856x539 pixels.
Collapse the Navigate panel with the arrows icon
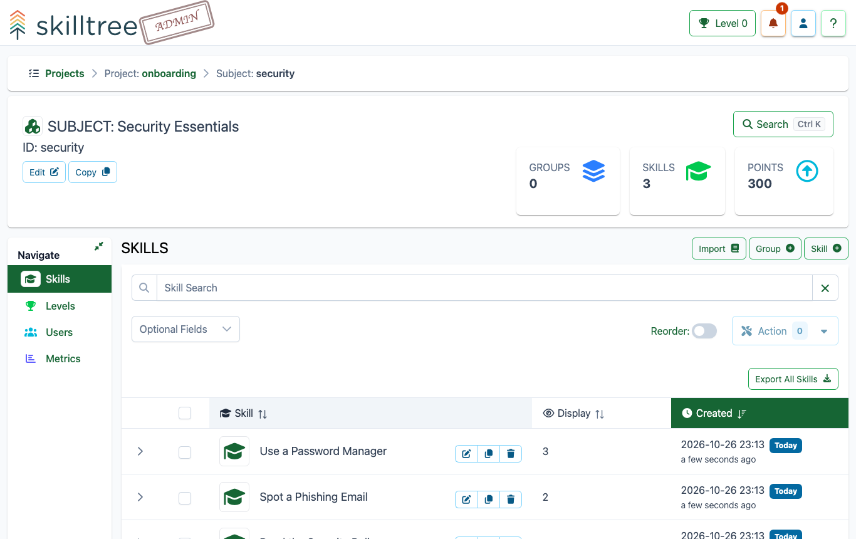(99, 246)
